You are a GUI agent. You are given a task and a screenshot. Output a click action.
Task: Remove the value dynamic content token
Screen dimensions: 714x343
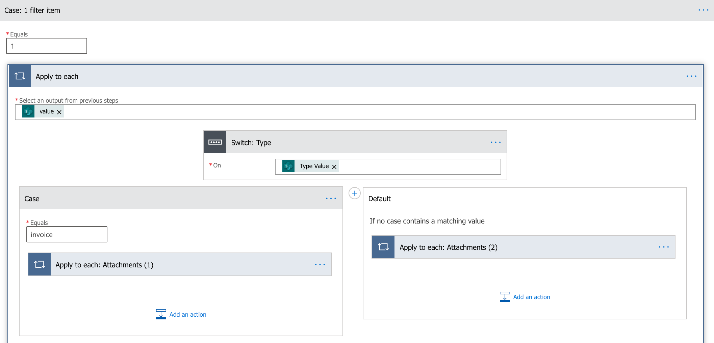[x=59, y=112]
